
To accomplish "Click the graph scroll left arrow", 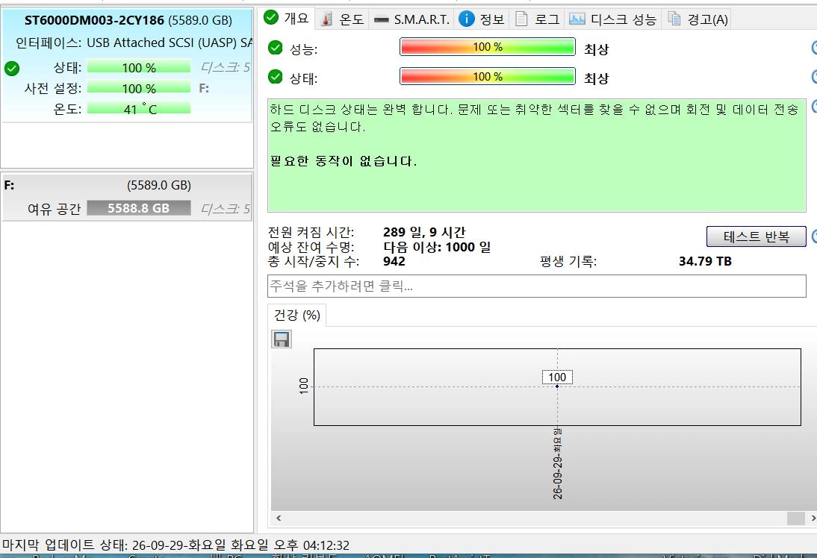I will (279, 518).
